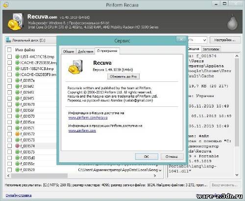Click red status icon of f_001574
Screen dimensions: 245x201
(x=17, y=146)
